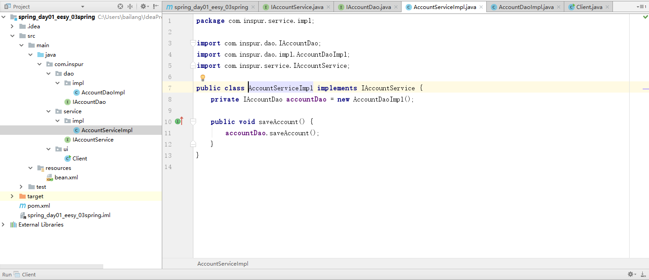The width and height of the screenshot is (649, 280).
Task: Open the Client.java editor tab
Action: point(589,7)
